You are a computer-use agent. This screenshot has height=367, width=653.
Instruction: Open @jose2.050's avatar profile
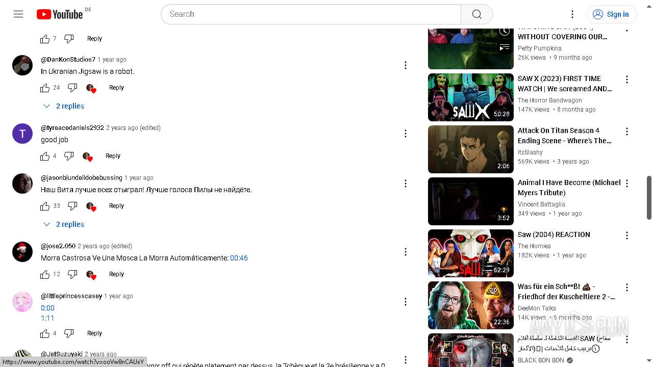22,252
